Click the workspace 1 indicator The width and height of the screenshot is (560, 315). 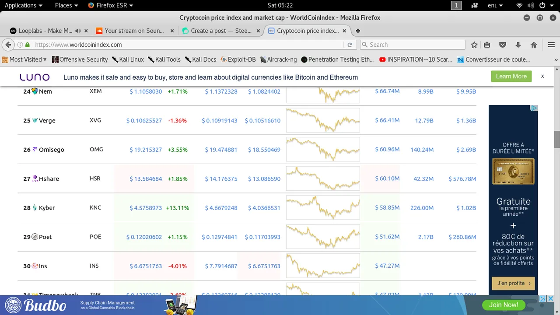456,5
